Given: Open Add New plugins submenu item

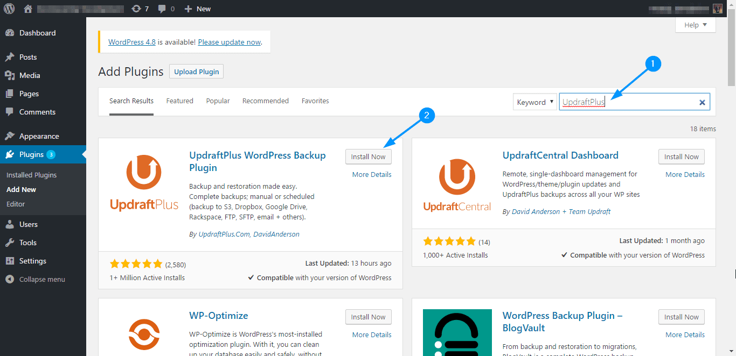Looking at the screenshot, I should pos(22,189).
